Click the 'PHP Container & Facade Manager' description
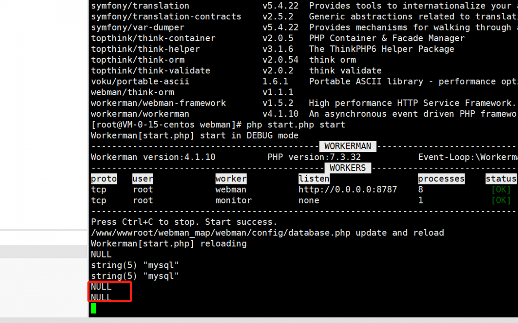The width and height of the screenshot is (518, 323). [x=387, y=38]
